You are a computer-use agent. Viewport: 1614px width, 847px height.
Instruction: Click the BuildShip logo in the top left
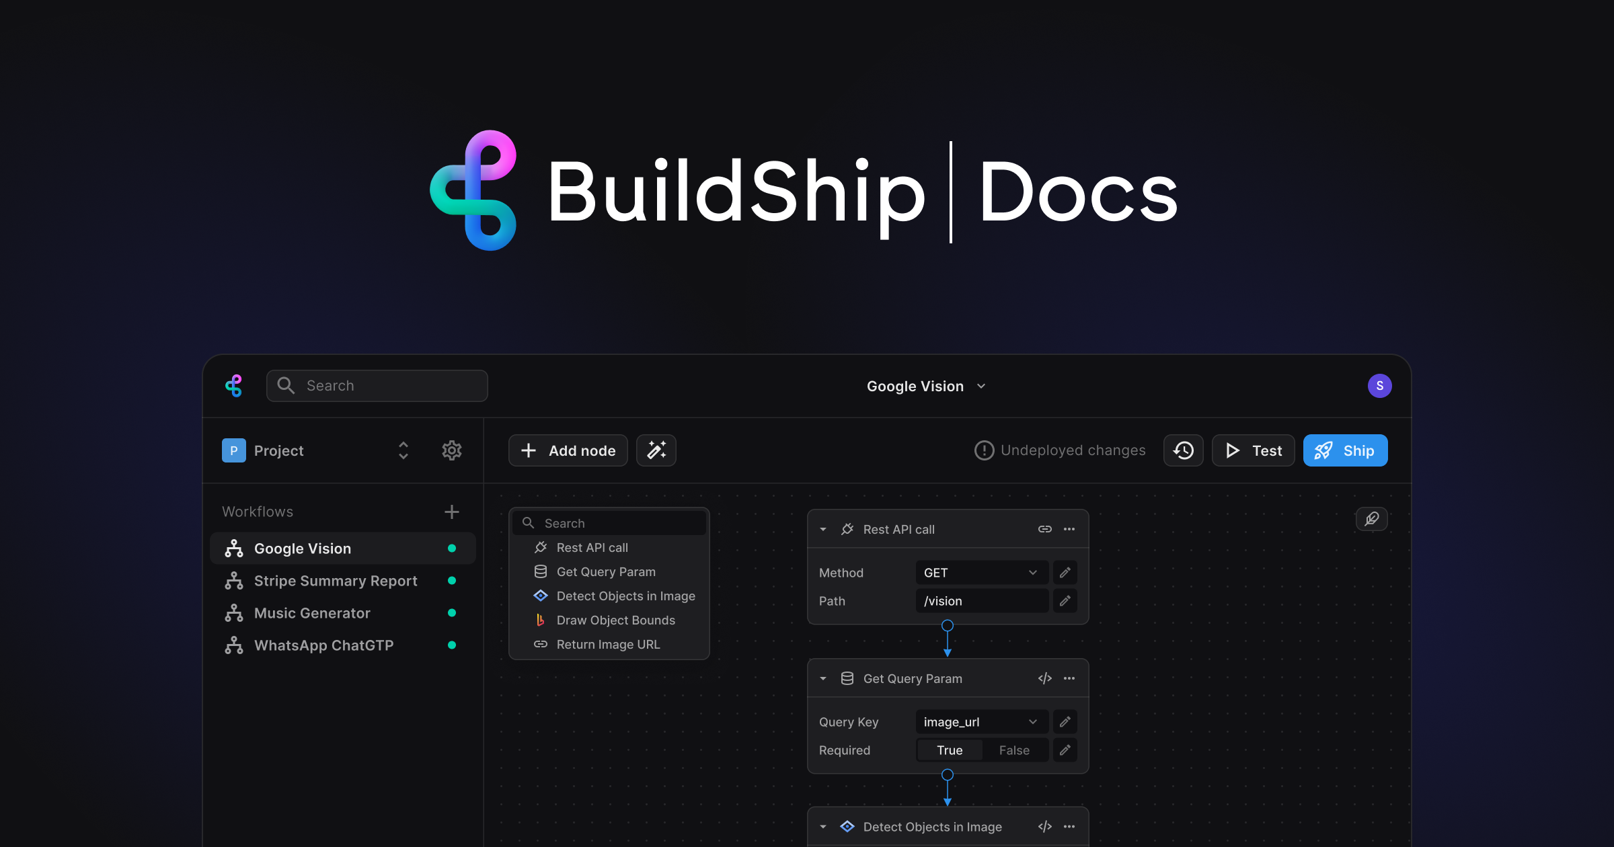pyautogui.click(x=233, y=385)
